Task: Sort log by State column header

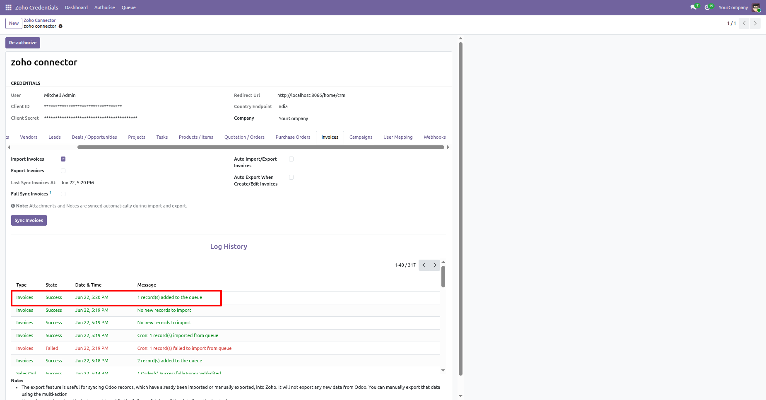Action: point(51,285)
